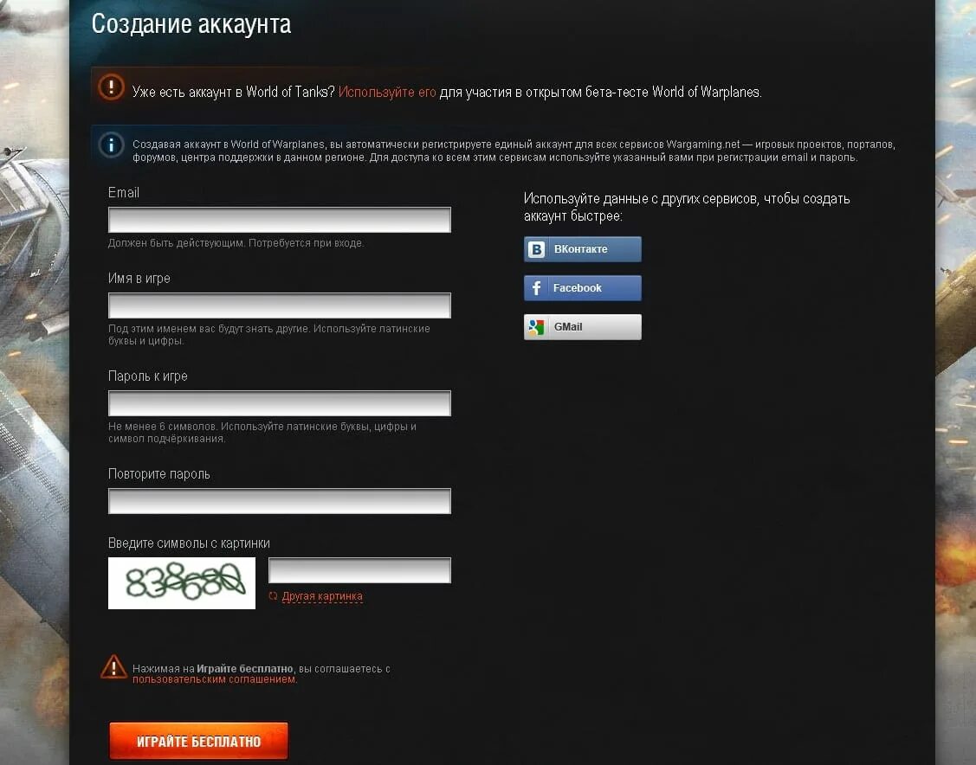Click the captcha symbols input field
Viewport: 976px width, 765px height.
click(359, 570)
